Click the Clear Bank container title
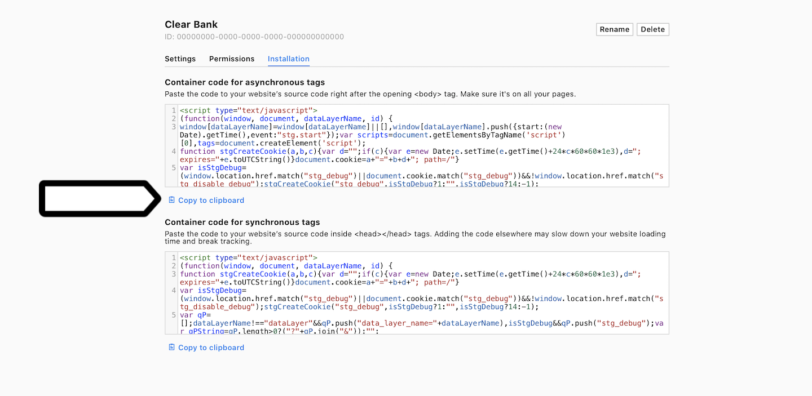This screenshot has height=396, width=812. click(x=191, y=24)
